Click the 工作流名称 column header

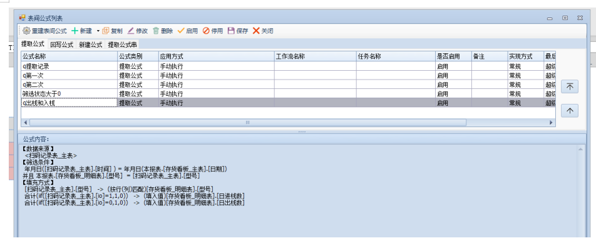(x=316, y=56)
